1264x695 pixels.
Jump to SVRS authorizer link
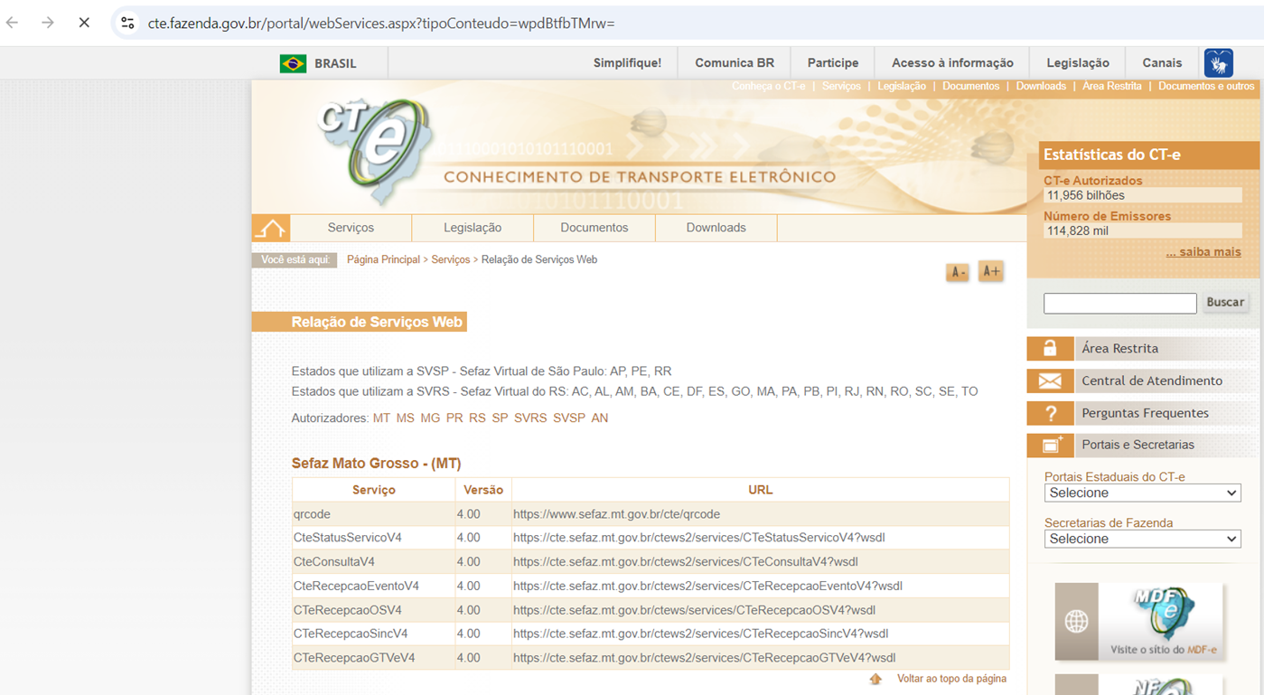530,418
